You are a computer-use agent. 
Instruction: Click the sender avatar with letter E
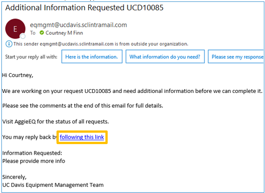pos(16,29)
